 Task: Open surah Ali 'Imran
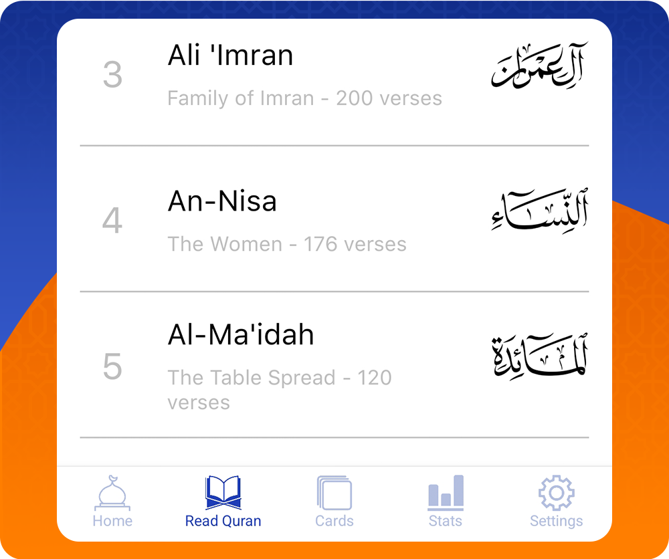(230, 55)
